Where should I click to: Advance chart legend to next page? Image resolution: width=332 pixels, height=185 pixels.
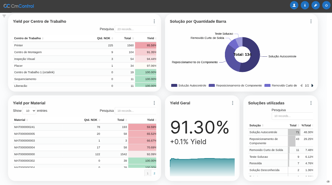tap(312, 86)
